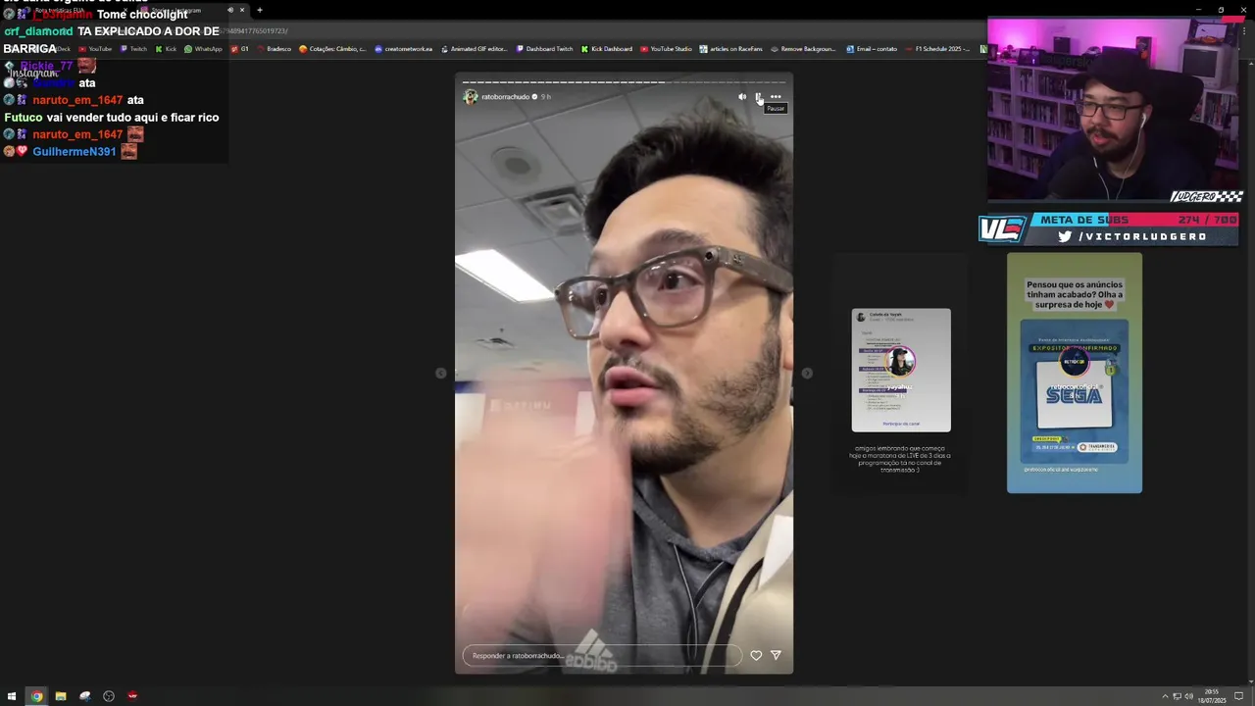Open the YouTube bookmark
This screenshot has width=1255, height=706.
pos(95,49)
